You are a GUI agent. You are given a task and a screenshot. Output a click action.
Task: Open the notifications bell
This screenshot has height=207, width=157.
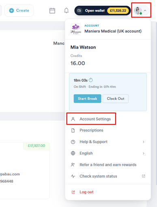click(67, 11)
